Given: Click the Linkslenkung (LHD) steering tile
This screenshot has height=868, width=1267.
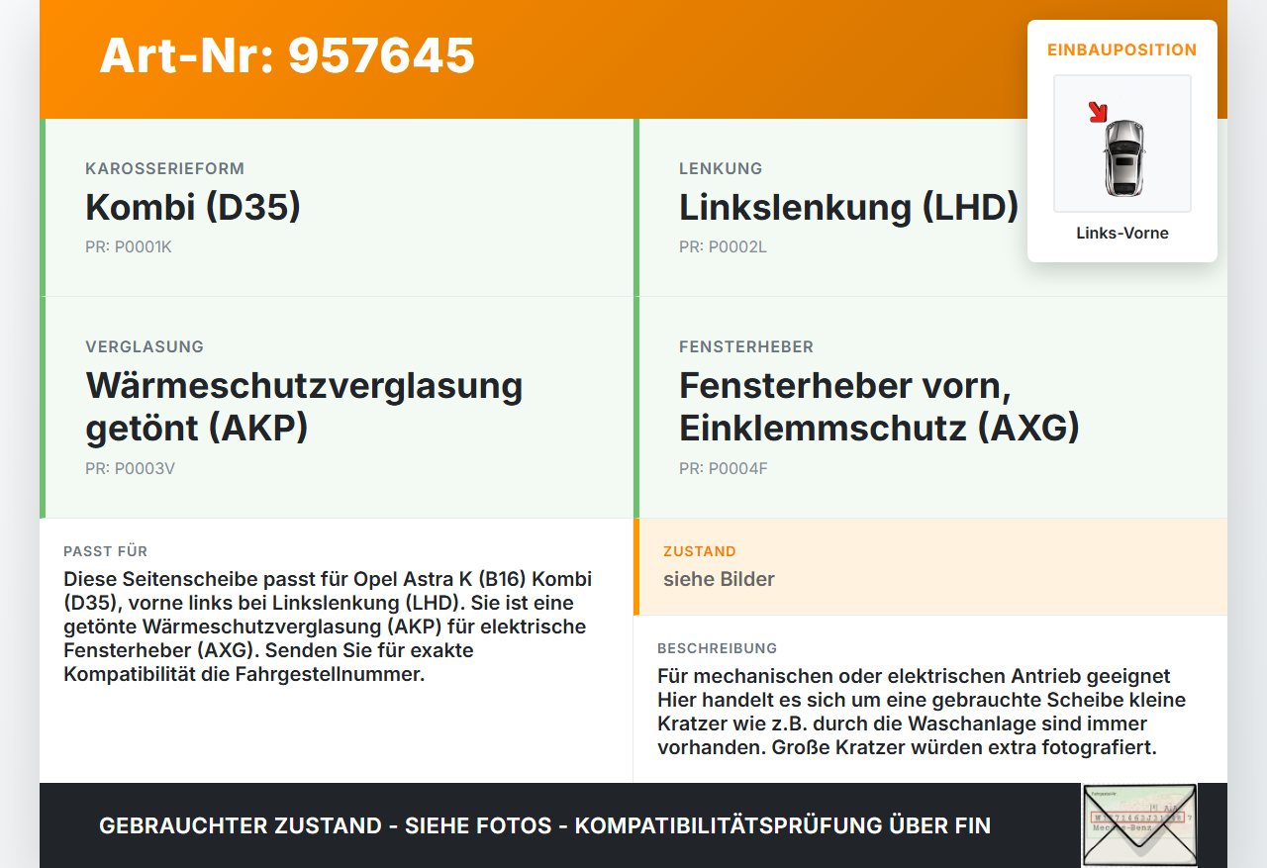Looking at the screenshot, I should (x=847, y=208).
